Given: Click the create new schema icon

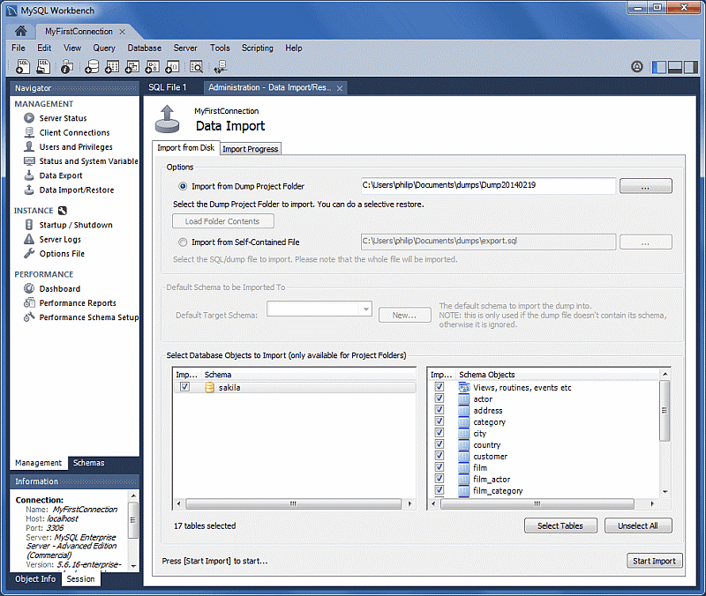Looking at the screenshot, I should (92, 66).
